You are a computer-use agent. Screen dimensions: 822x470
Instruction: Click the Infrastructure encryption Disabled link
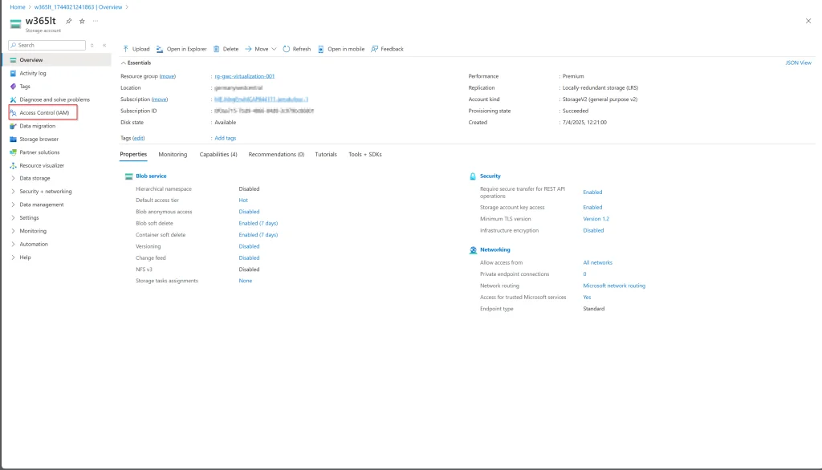point(593,230)
